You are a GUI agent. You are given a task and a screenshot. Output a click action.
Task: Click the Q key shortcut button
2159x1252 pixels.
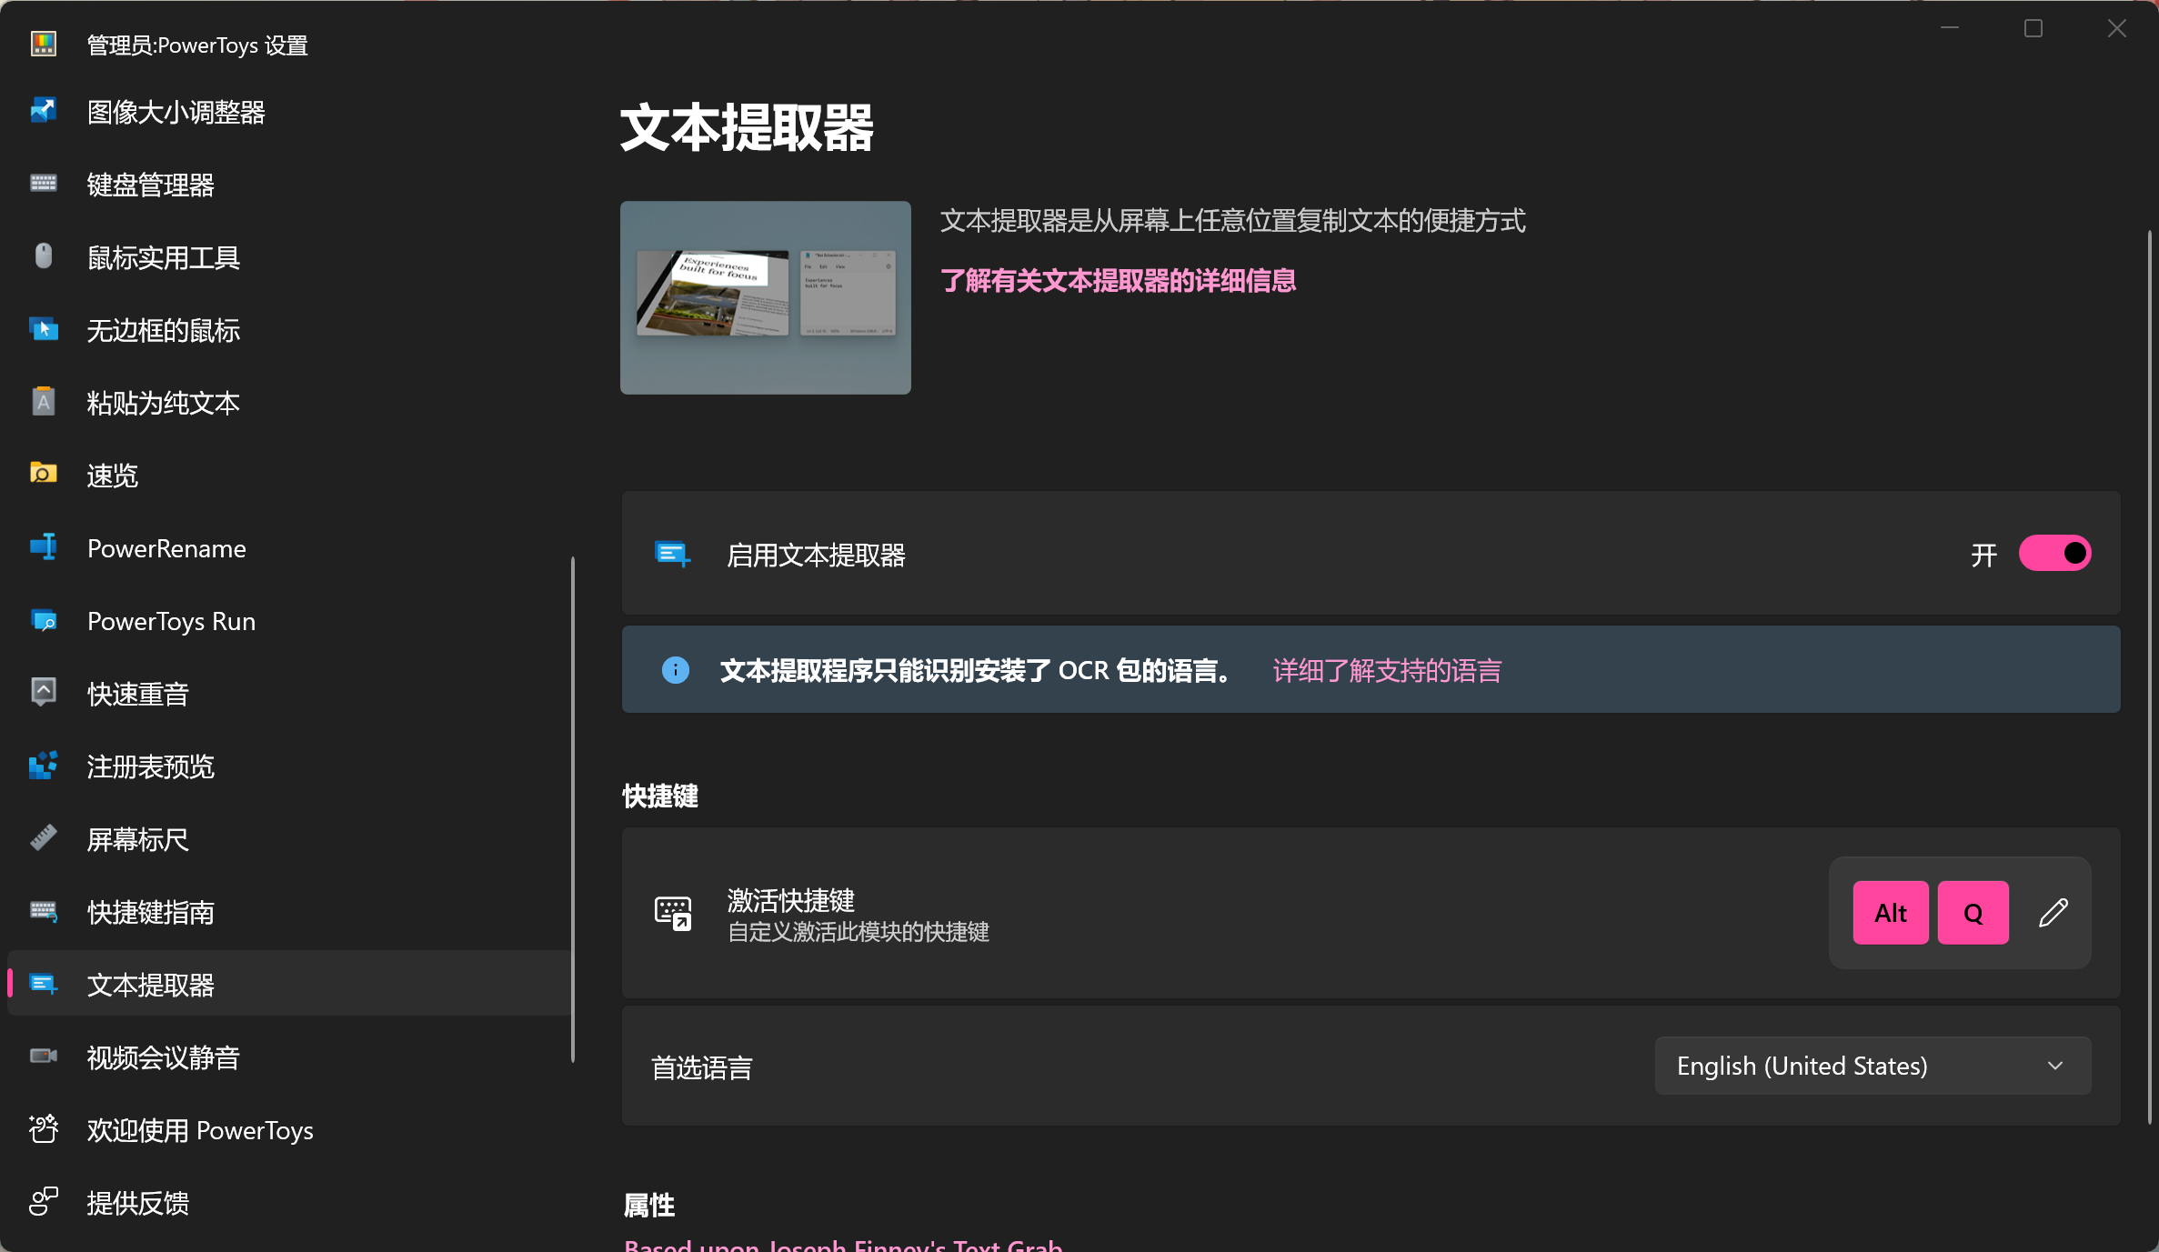pyautogui.click(x=1973, y=913)
